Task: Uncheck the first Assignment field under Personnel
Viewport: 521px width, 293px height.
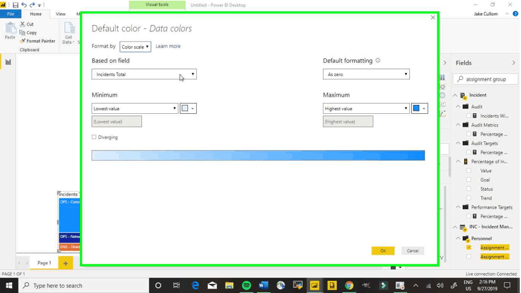Action: 469,248
